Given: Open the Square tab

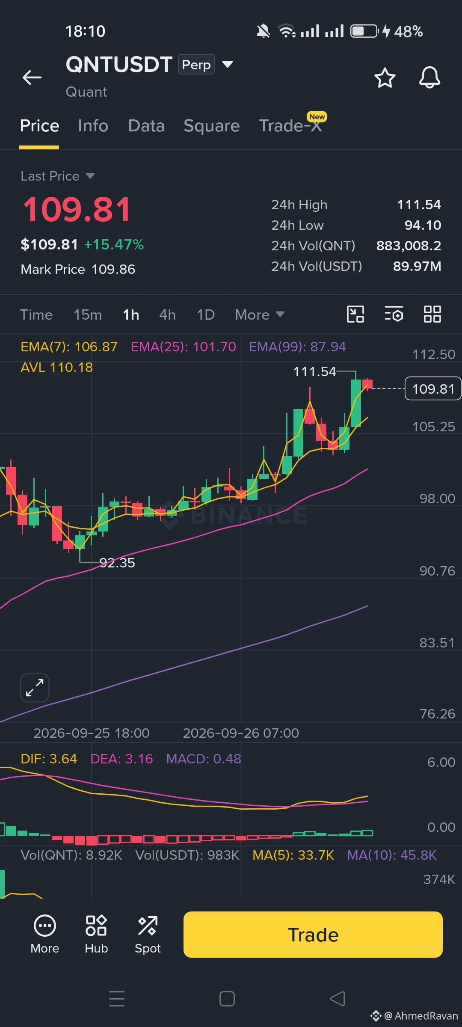Looking at the screenshot, I should pyautogui.click(x=211, y=126).
